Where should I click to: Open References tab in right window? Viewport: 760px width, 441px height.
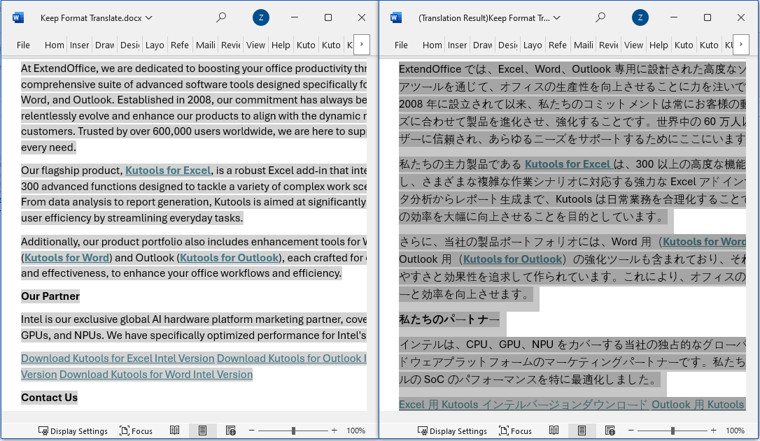tap(558, 45)
